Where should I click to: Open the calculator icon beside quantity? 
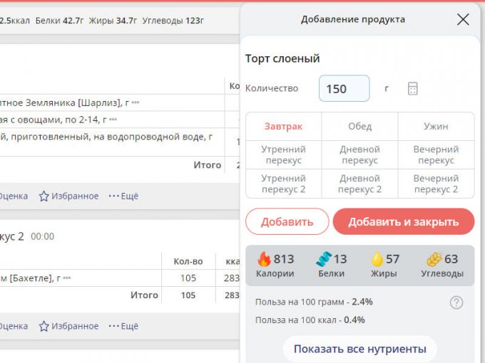pos(412,89)
